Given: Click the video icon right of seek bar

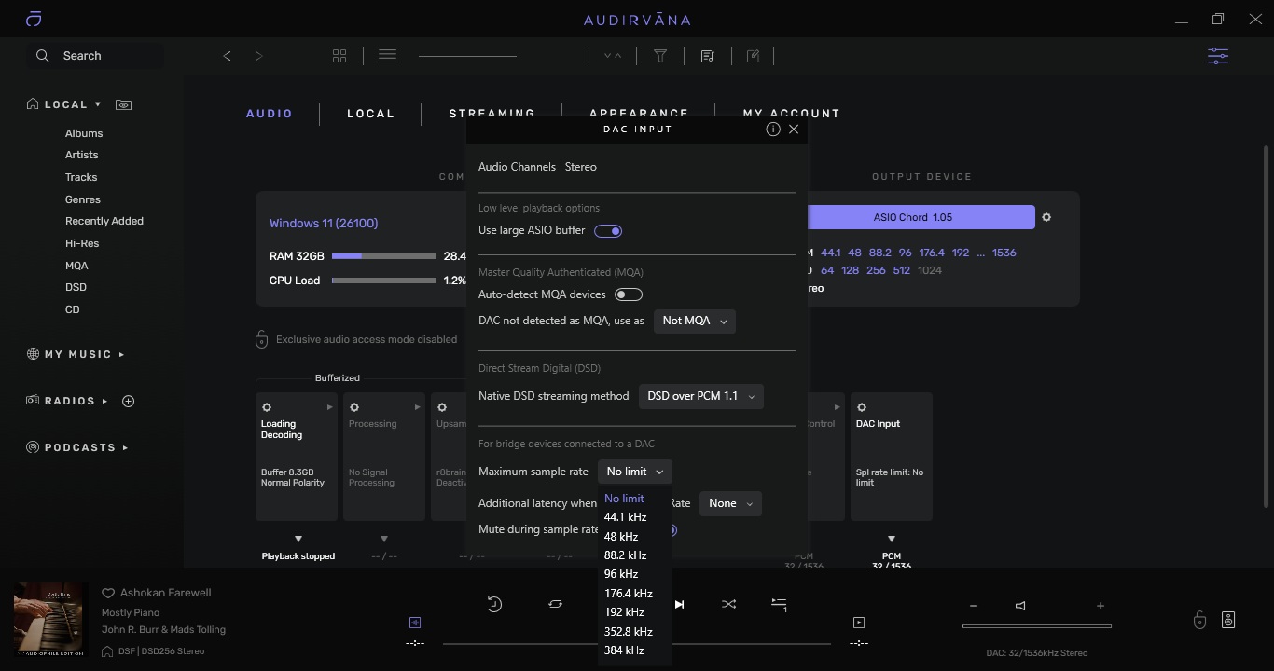Looking at the screenshot, I should pos(859,622).
